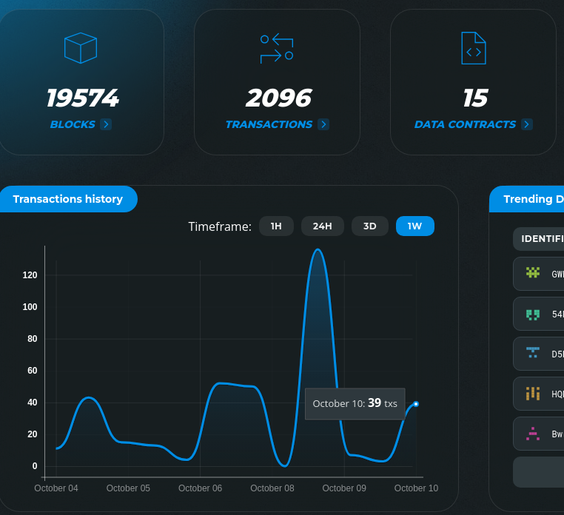Click the October 05 axis label
Screen dimensions: 564x515
point(128,488)
